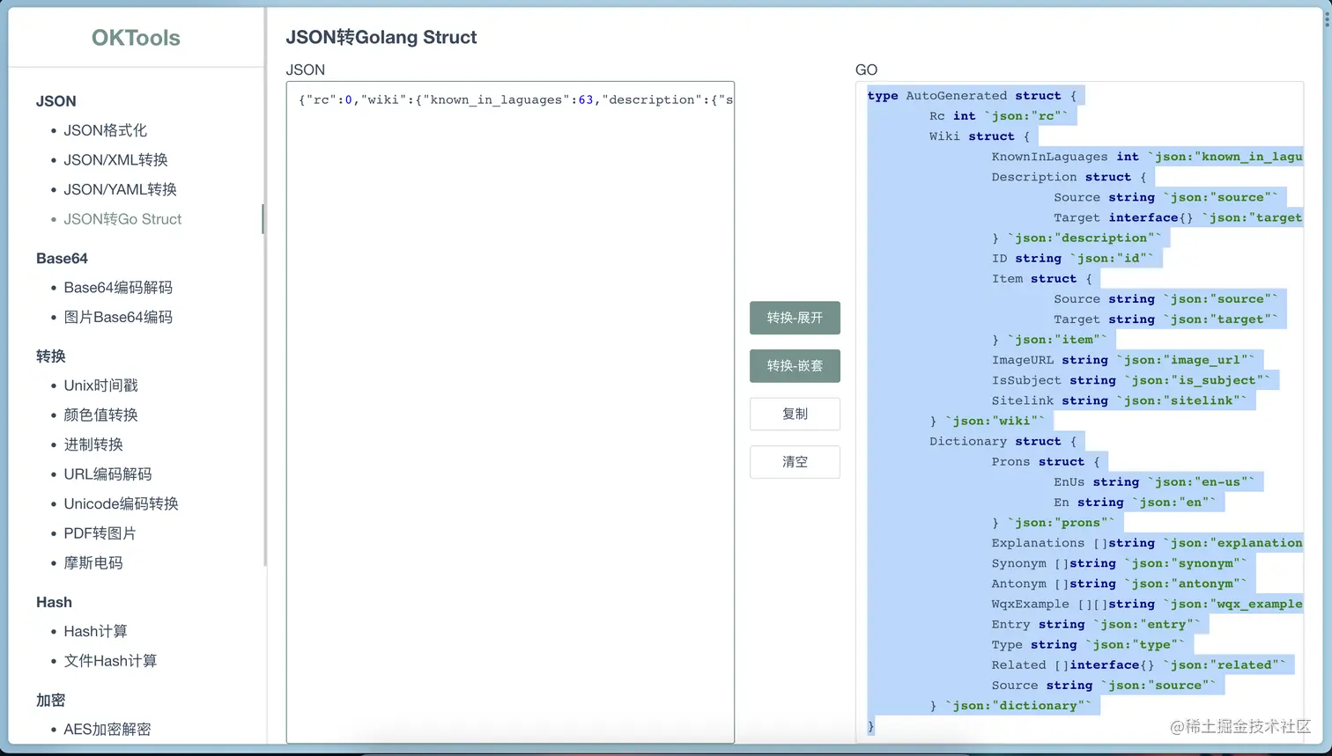This screenshot has height=756, width=1332.
Task: Click the 'Related []interface{}' code line
Action: click(x=1138, y=664)
